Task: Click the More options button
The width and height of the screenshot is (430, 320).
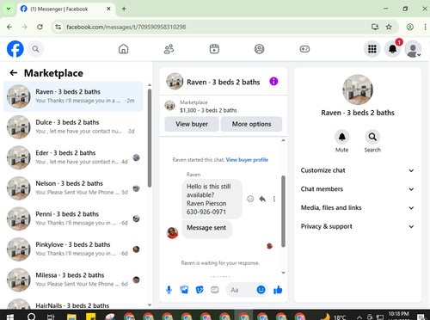Action: click(x=251, y=124)
